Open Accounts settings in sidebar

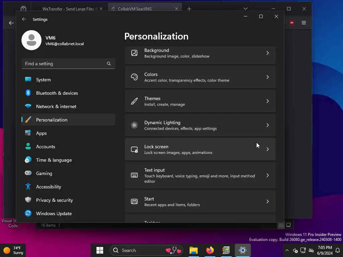pyautogui.click(x=68, y=147)
